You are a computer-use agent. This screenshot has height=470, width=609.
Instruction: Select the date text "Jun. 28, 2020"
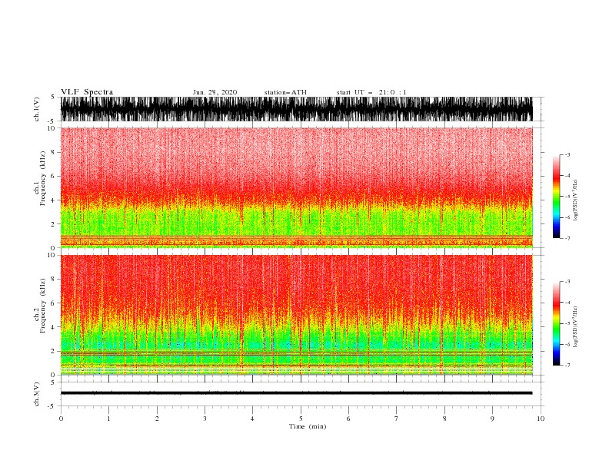pos(215,92)
